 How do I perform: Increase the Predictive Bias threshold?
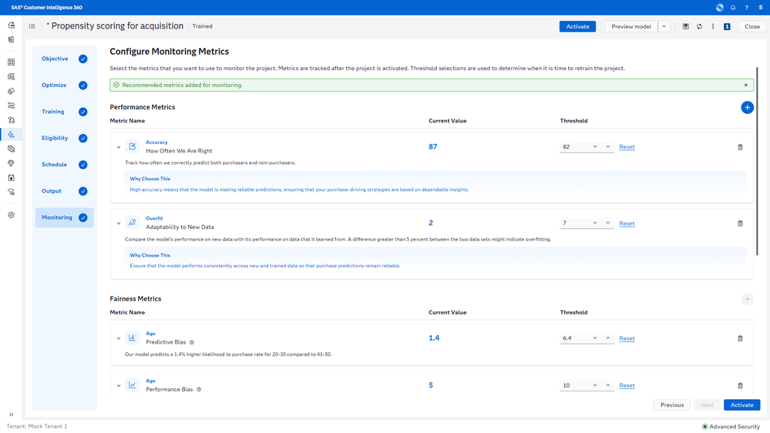[x=607, y=337]
